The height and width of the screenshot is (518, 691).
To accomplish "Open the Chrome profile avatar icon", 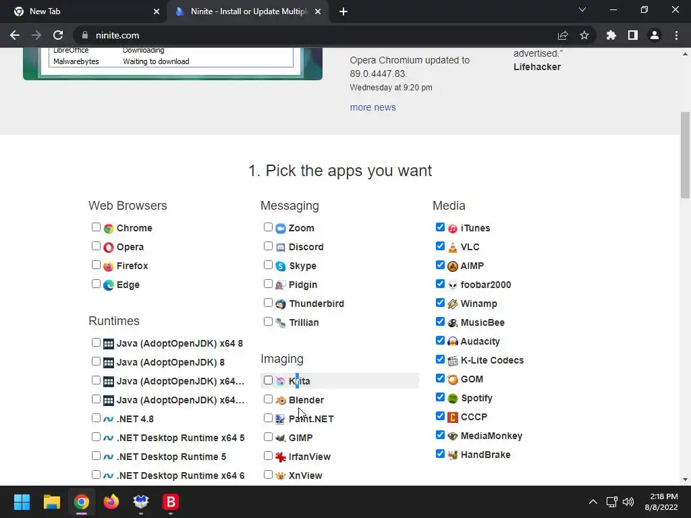I will [x=655, y=35].
